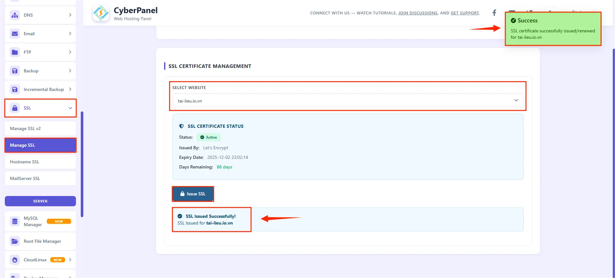Click the MySQL Manager database icon
The width and height of the screenshot is (615, 278).
tap(15, 221)
